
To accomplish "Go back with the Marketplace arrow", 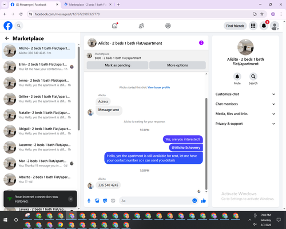I will (7, 38).
